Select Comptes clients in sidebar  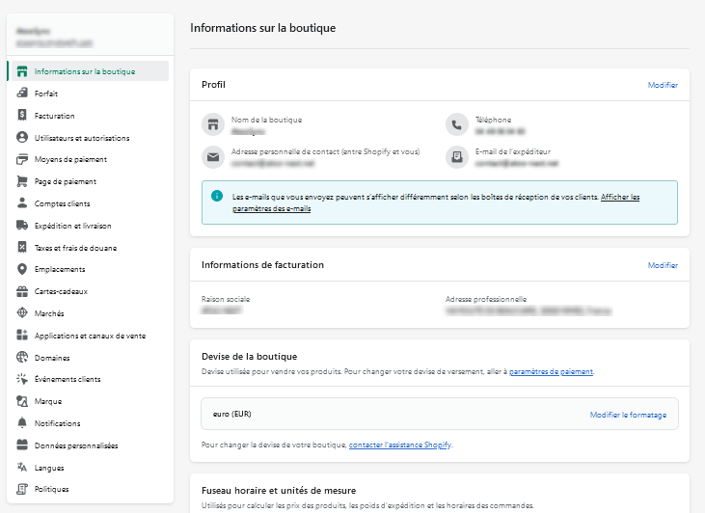(88, 203)
